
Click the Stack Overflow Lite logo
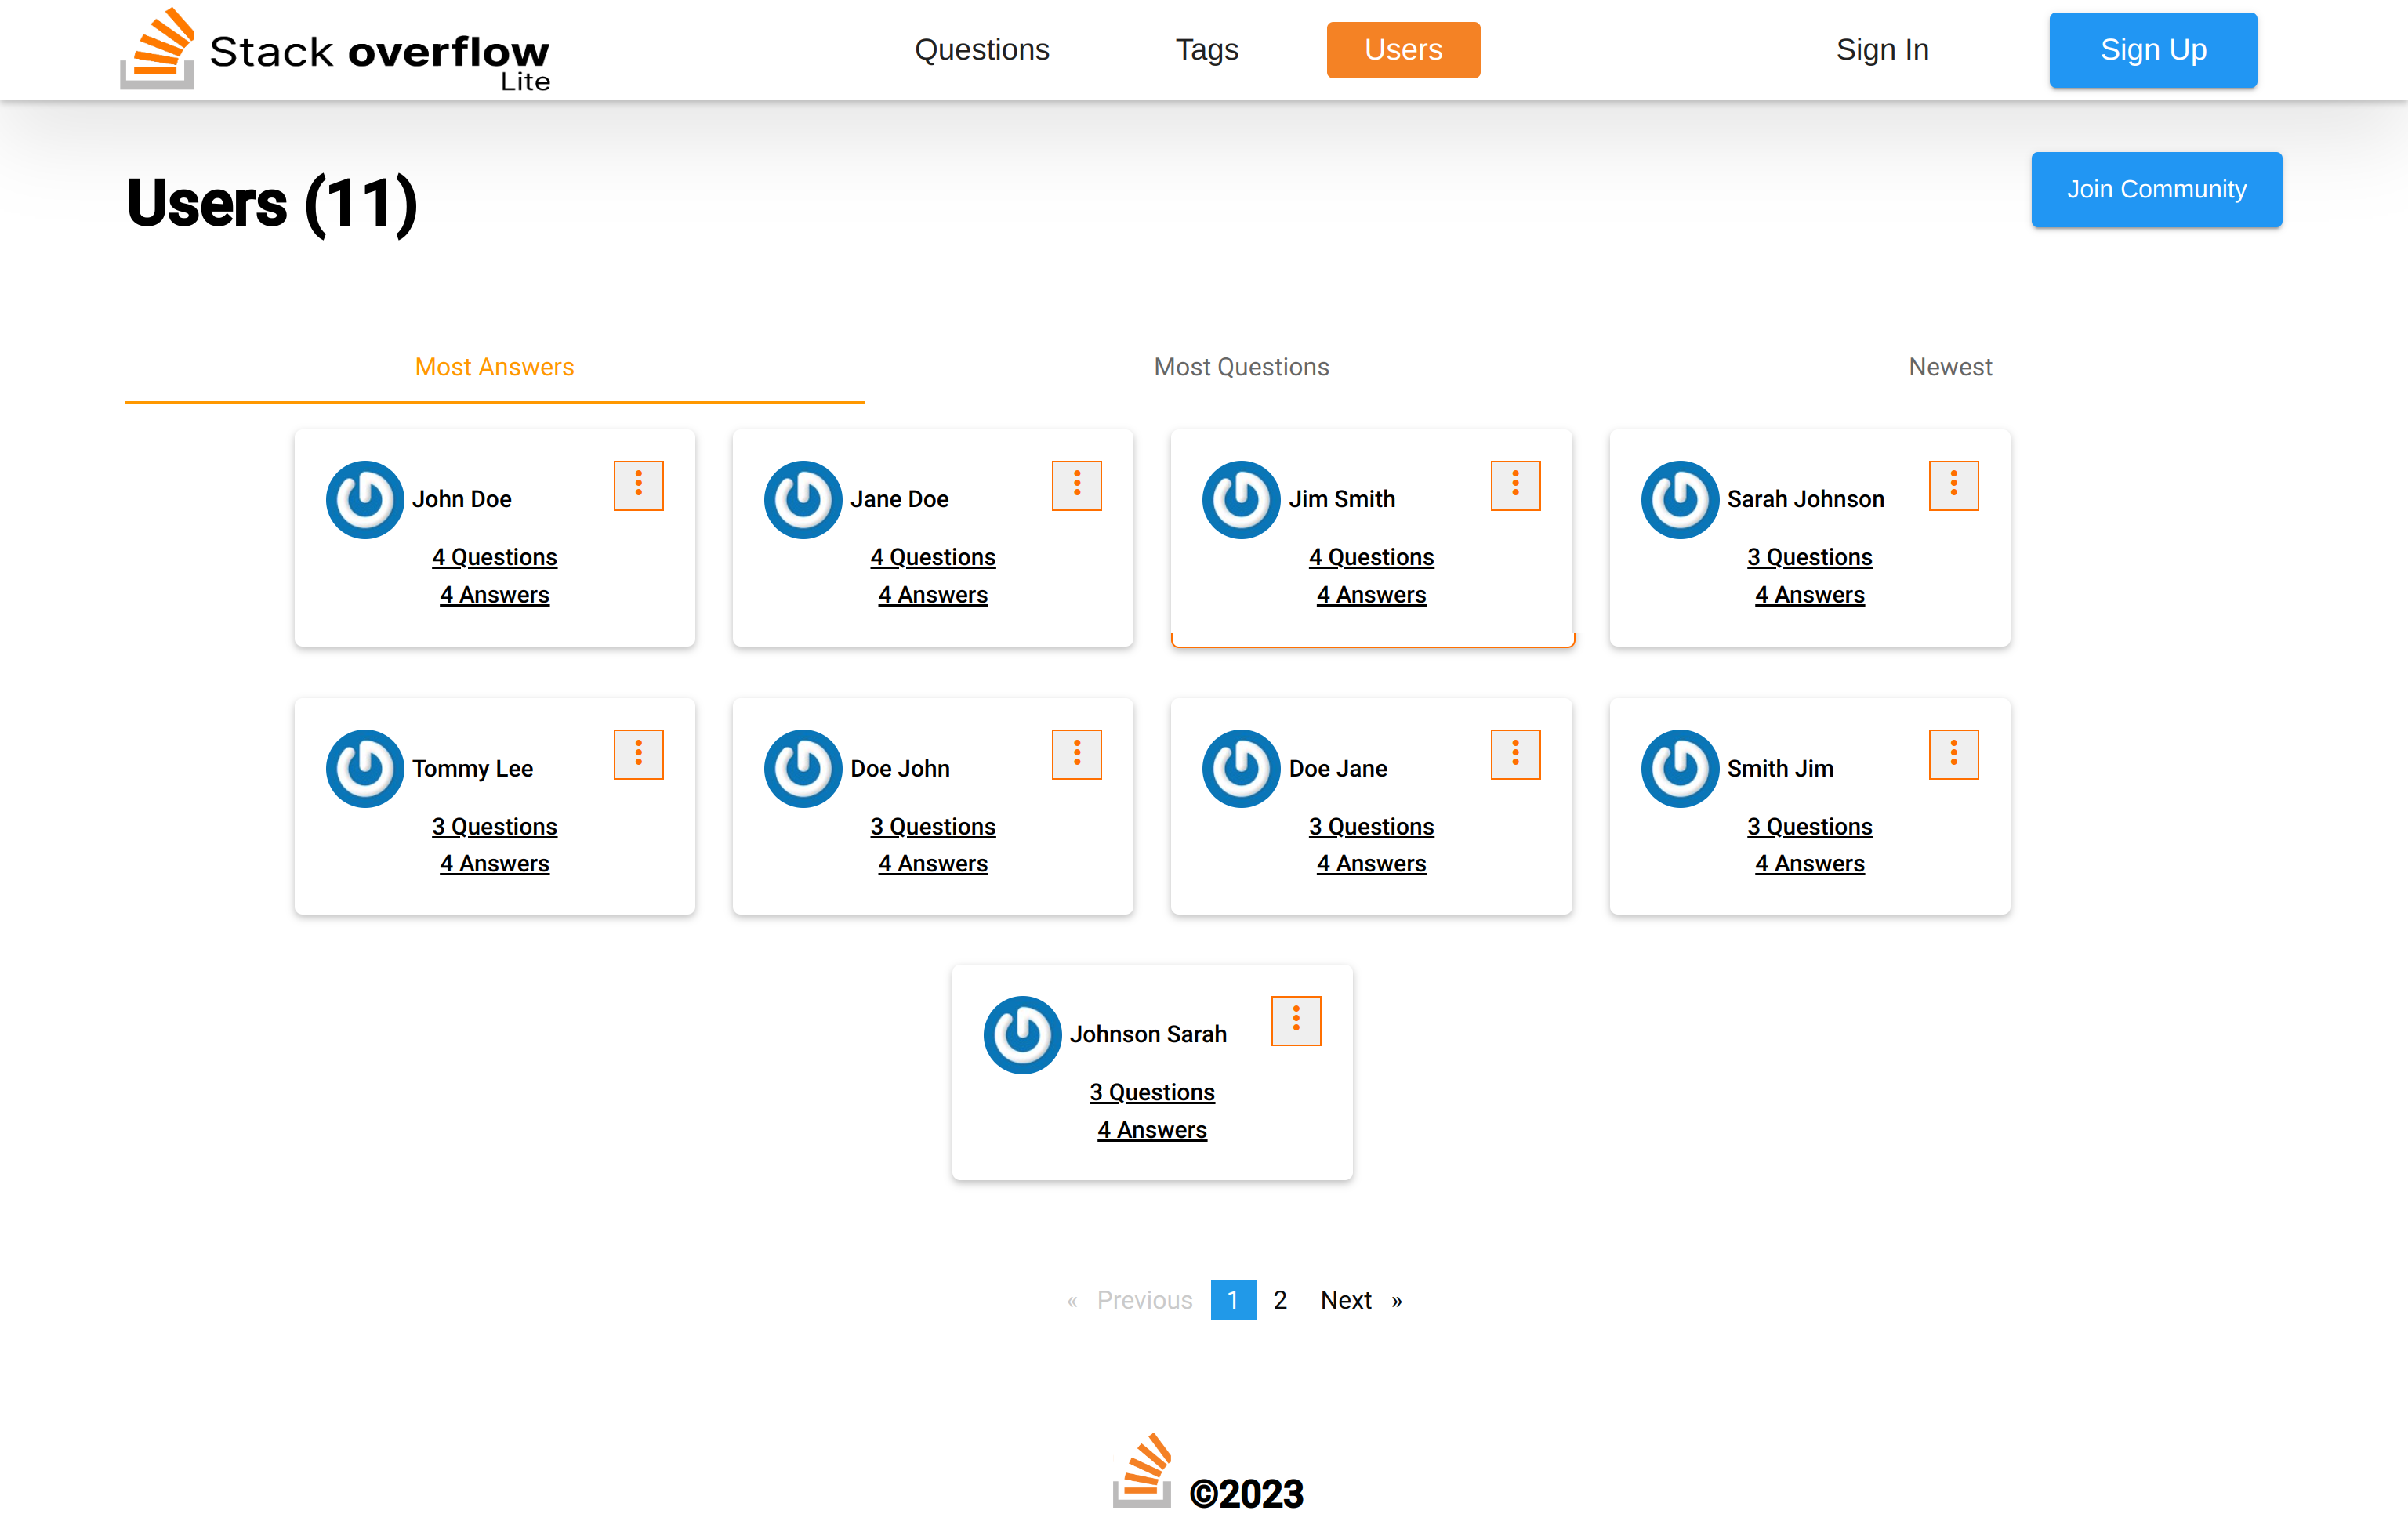[x=335, y=50]
